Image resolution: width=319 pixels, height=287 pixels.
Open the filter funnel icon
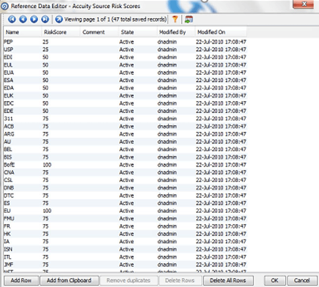point(175,20)
